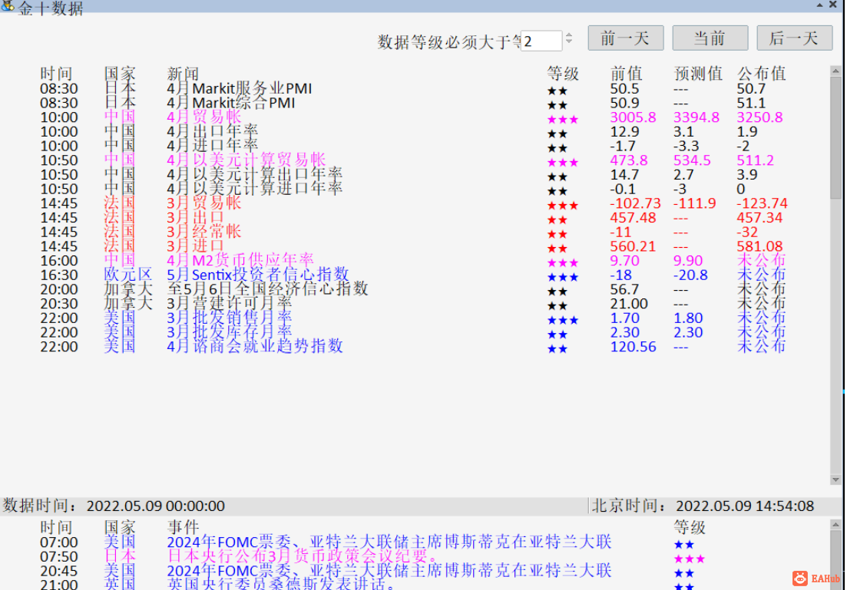Select the 4月以美元计算出口年率 row

pyautogui.click(x=413, y=174)
